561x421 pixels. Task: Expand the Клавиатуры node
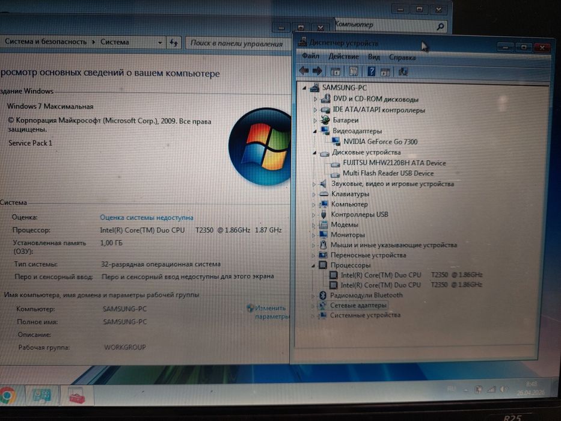[x=314, y=195]
